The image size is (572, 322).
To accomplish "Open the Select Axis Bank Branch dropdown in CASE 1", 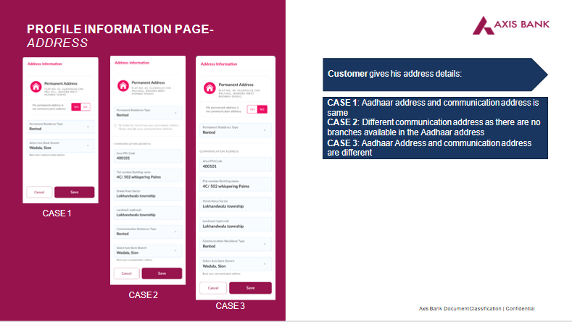I will coord(60,145).
